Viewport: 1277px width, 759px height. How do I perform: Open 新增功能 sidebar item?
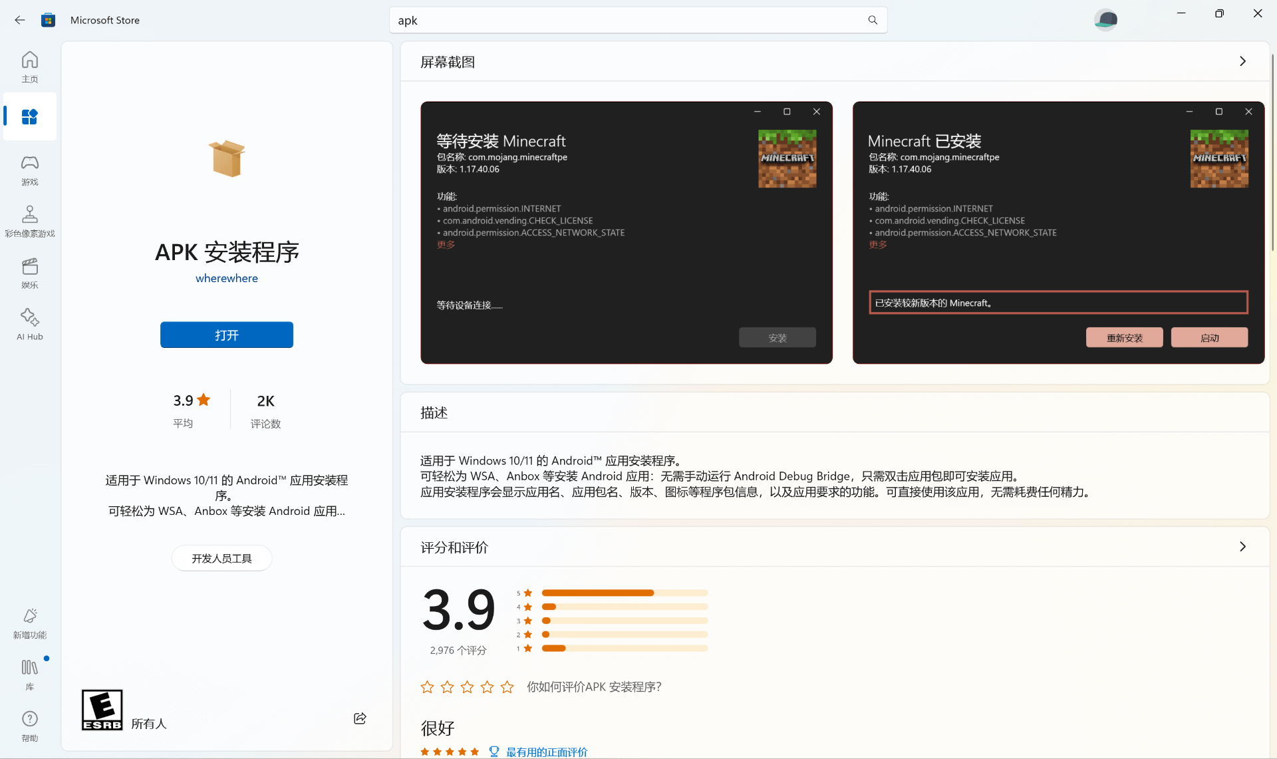click(30, 623)
